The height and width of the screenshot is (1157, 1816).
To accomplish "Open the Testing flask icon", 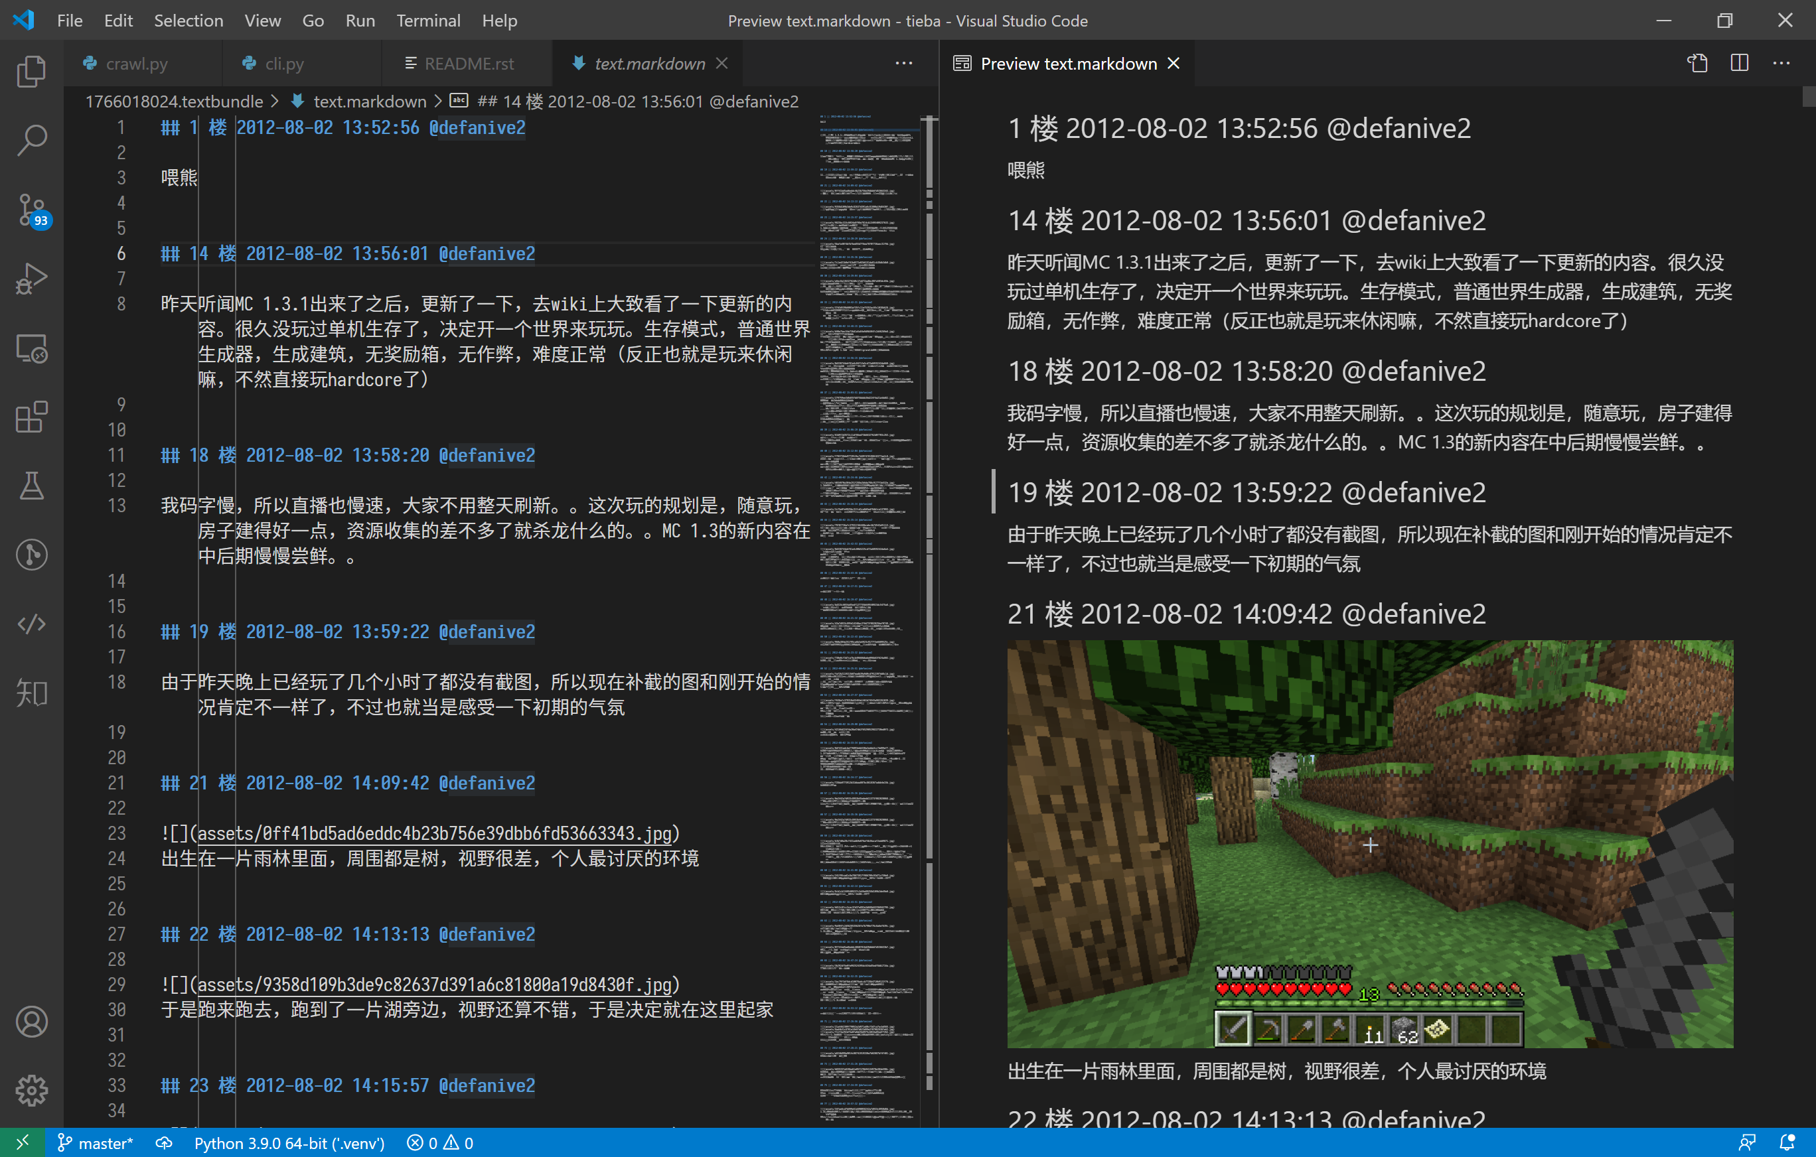I will point(31,486).
